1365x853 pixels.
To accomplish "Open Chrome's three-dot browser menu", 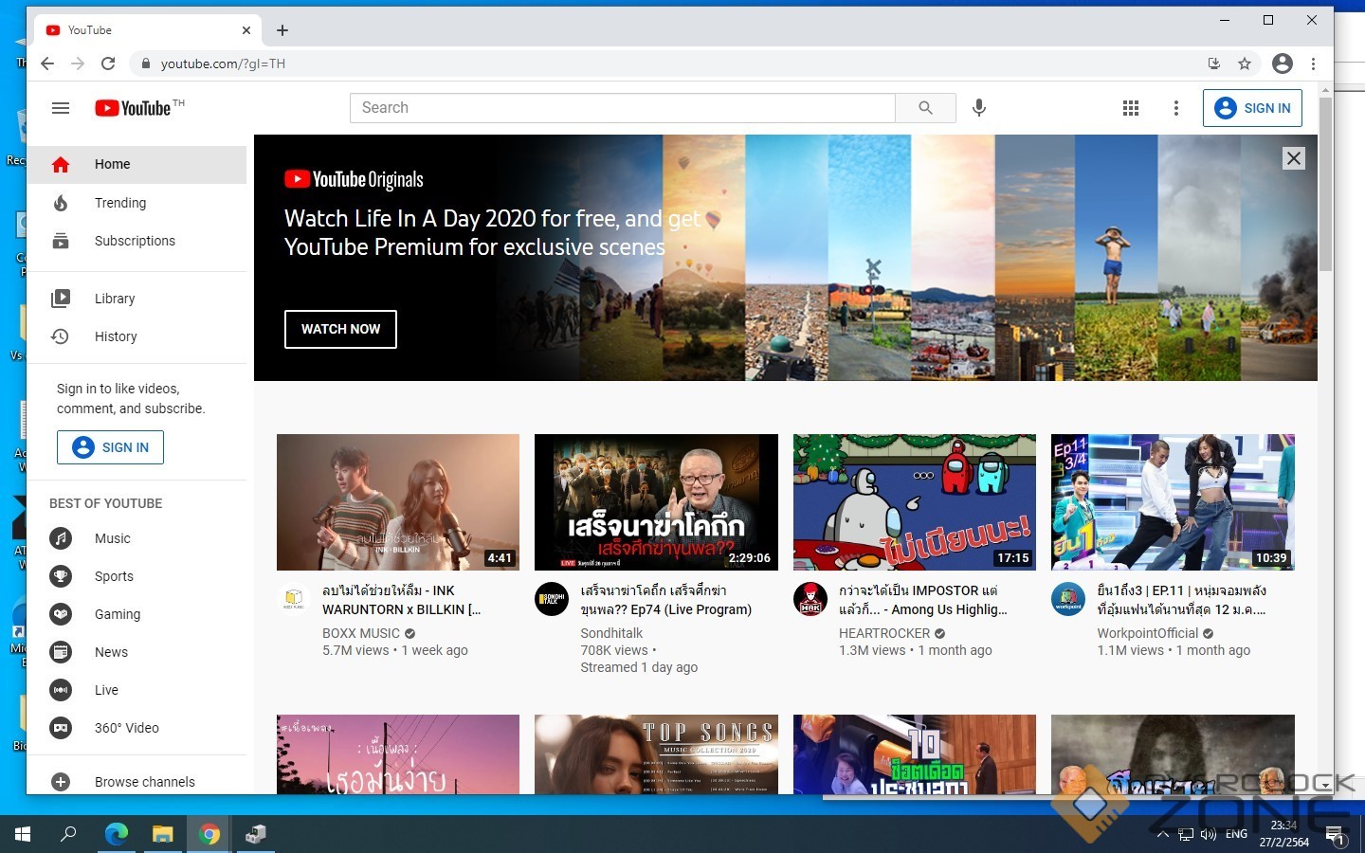I will pyautogui.click(x=1313, y=64).
